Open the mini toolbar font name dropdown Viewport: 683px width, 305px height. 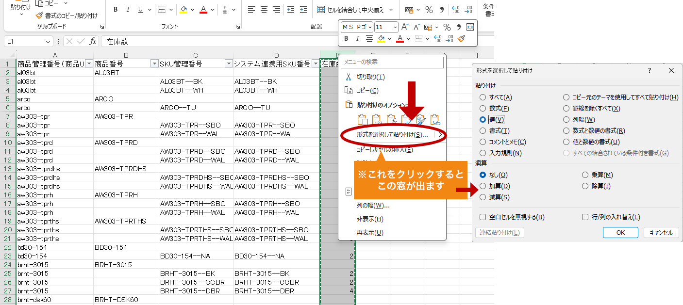[x=370, y=27]
